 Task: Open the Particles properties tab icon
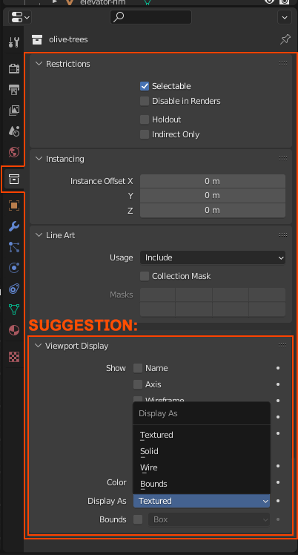pyautogui.click(x=14, y=247)
